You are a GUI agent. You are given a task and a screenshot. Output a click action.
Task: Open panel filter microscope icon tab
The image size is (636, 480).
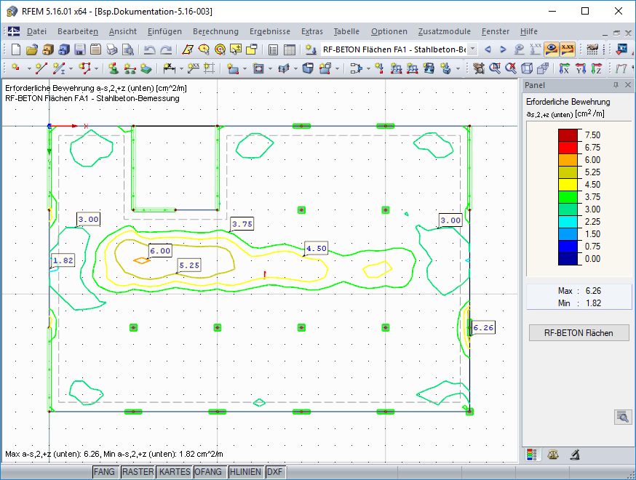(x=574, y=455)
